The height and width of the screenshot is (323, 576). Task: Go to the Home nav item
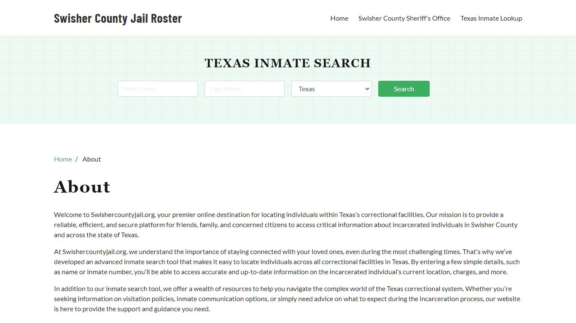pos(339,18)
